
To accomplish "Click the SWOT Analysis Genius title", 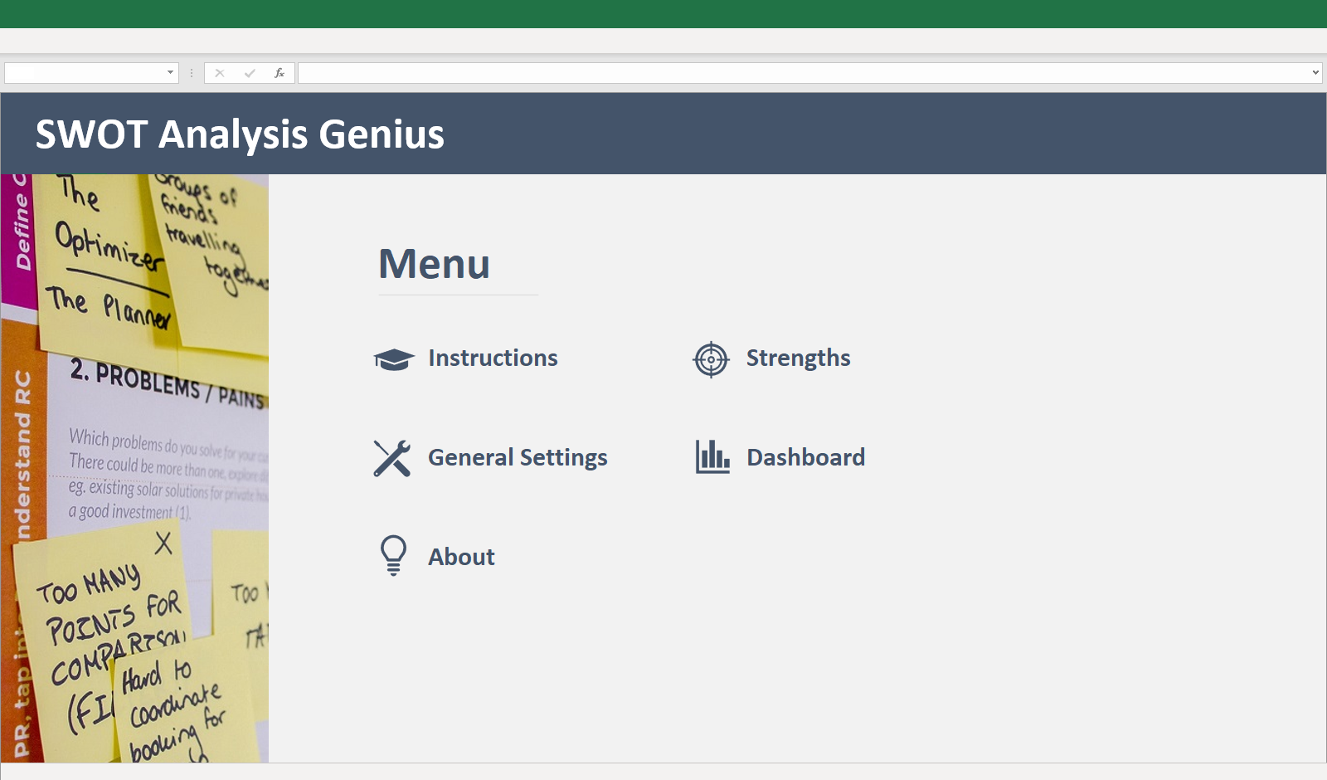I will 240,134.
